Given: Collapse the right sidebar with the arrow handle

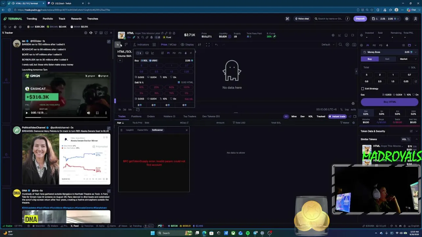Looking at the screenshot, I should (356, 71).
